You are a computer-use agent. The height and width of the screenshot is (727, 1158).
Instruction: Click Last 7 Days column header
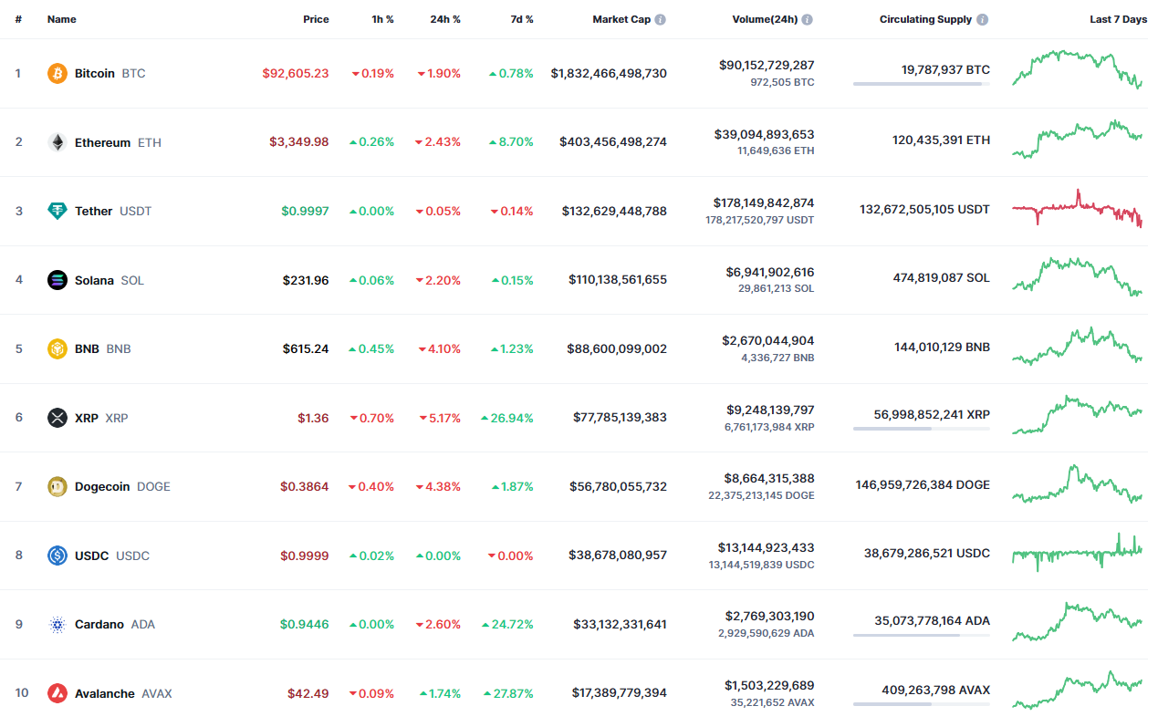click(1119, 19)
